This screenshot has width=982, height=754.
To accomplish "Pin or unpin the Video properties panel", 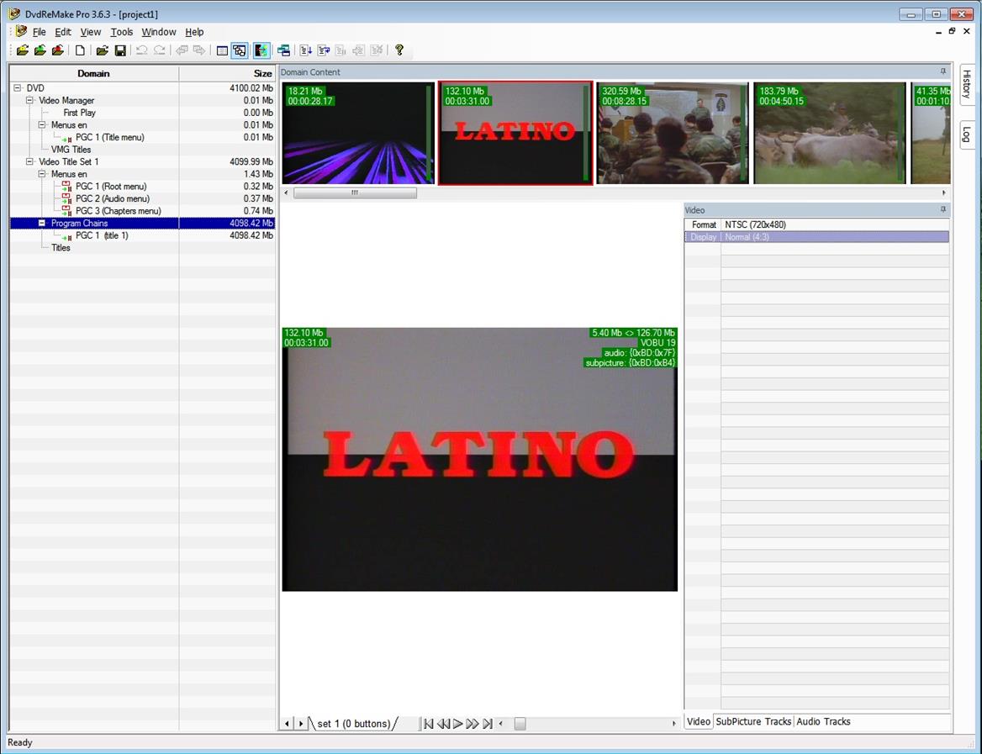I will [943, 209].
